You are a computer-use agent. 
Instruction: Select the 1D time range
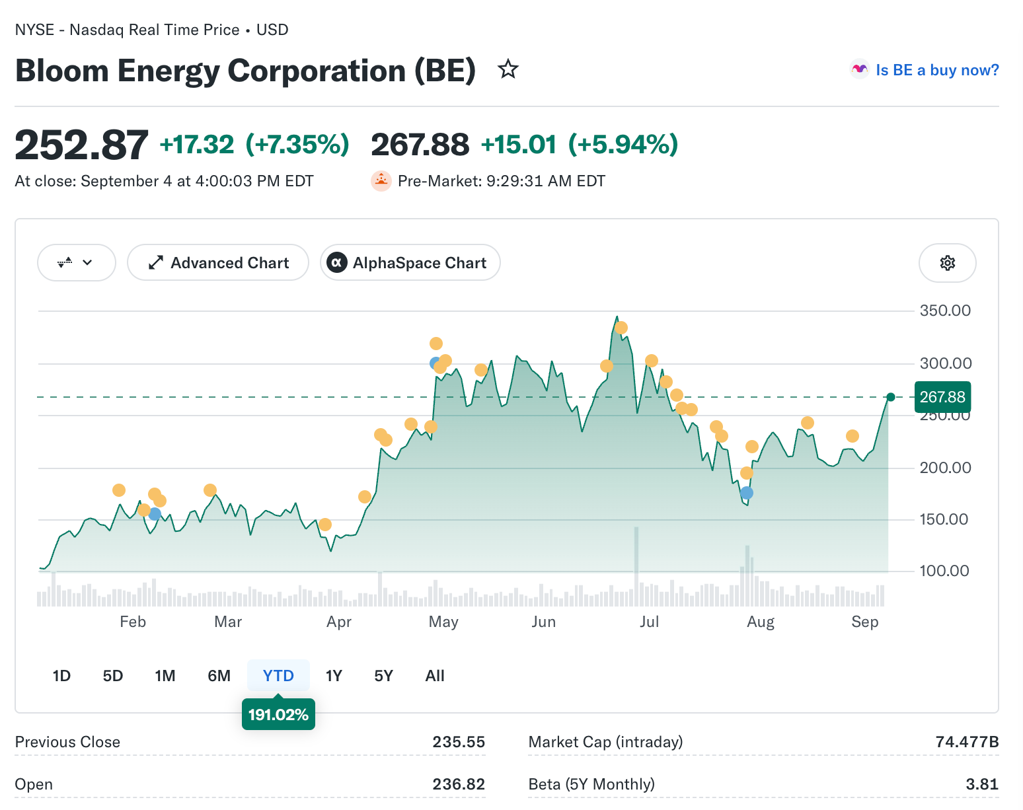[x=61, y=676]
